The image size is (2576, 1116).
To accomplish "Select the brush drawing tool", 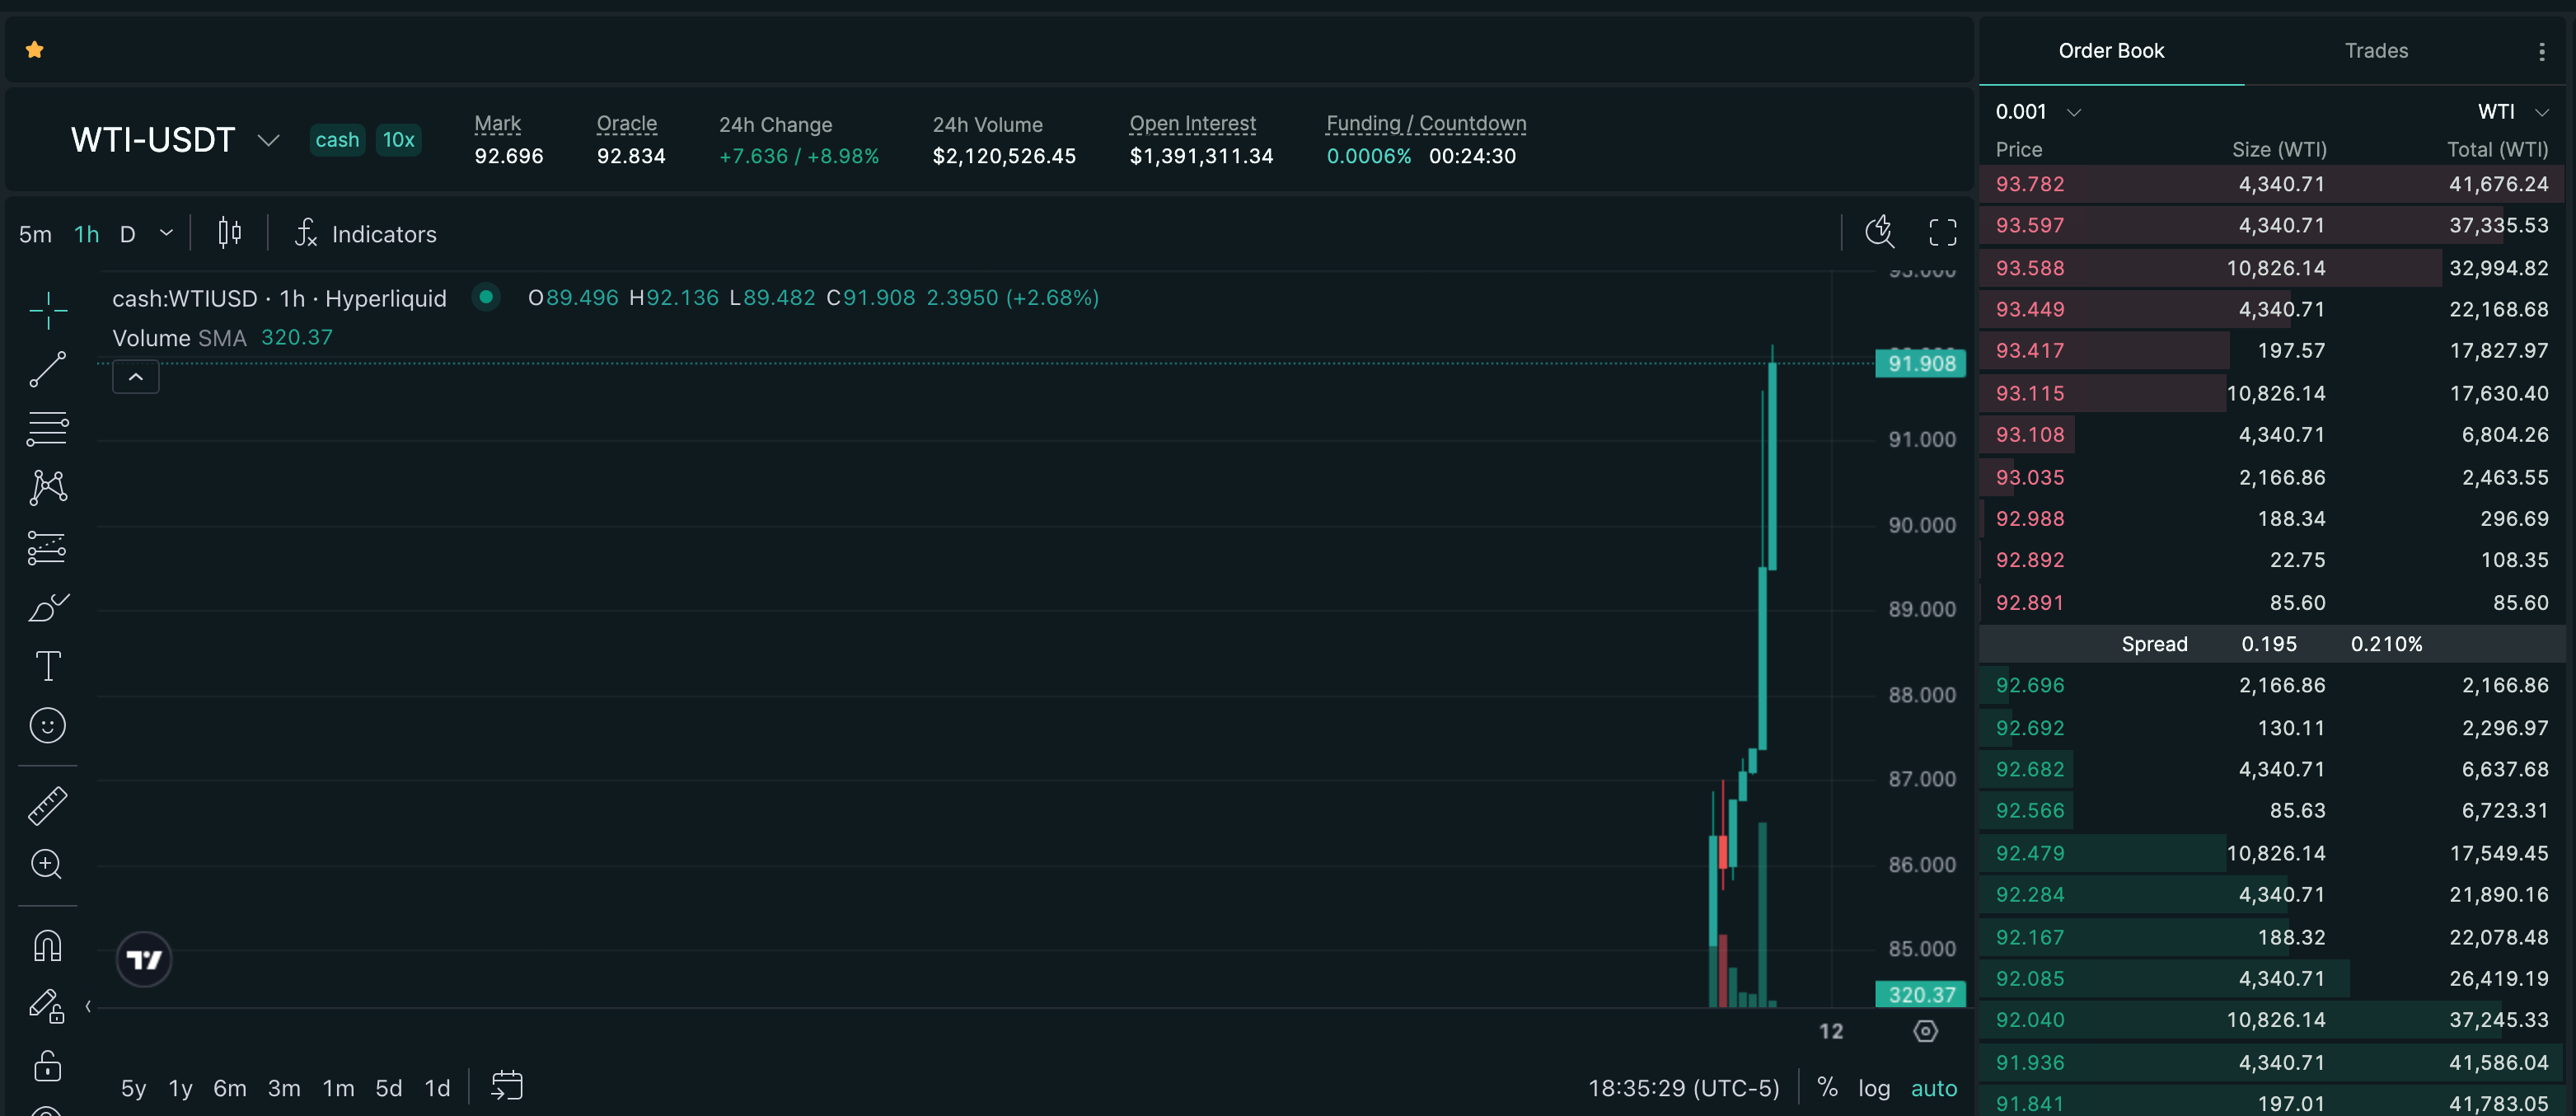I will [x=47, y=607].
